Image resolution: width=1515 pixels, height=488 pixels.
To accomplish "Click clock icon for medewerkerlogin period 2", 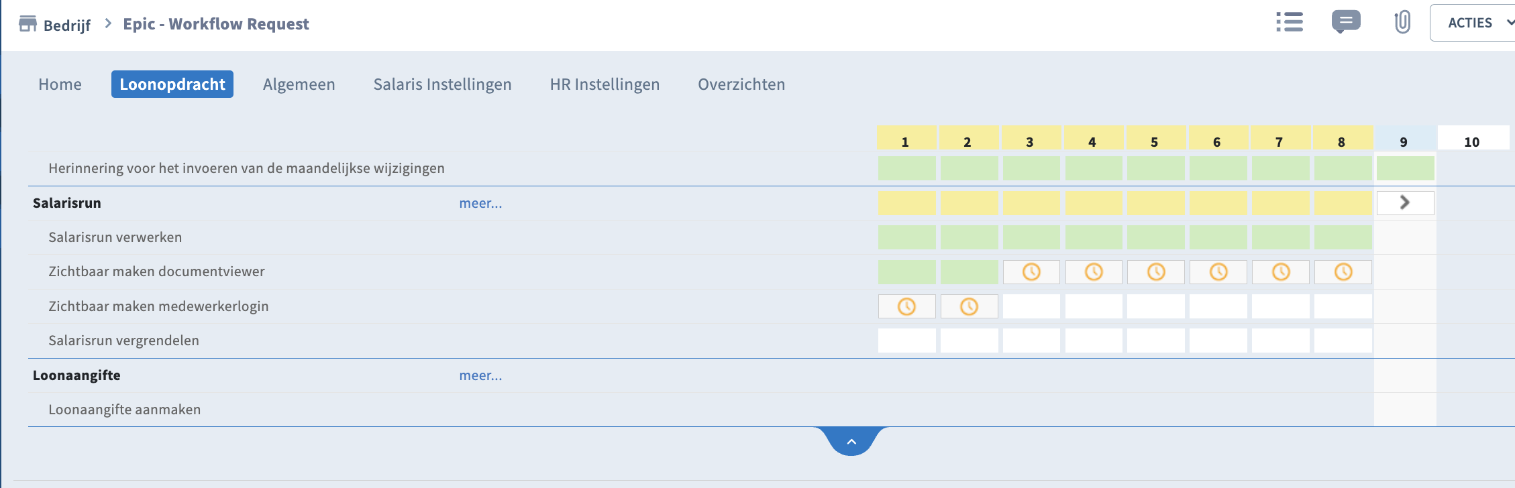I will 969,306.
